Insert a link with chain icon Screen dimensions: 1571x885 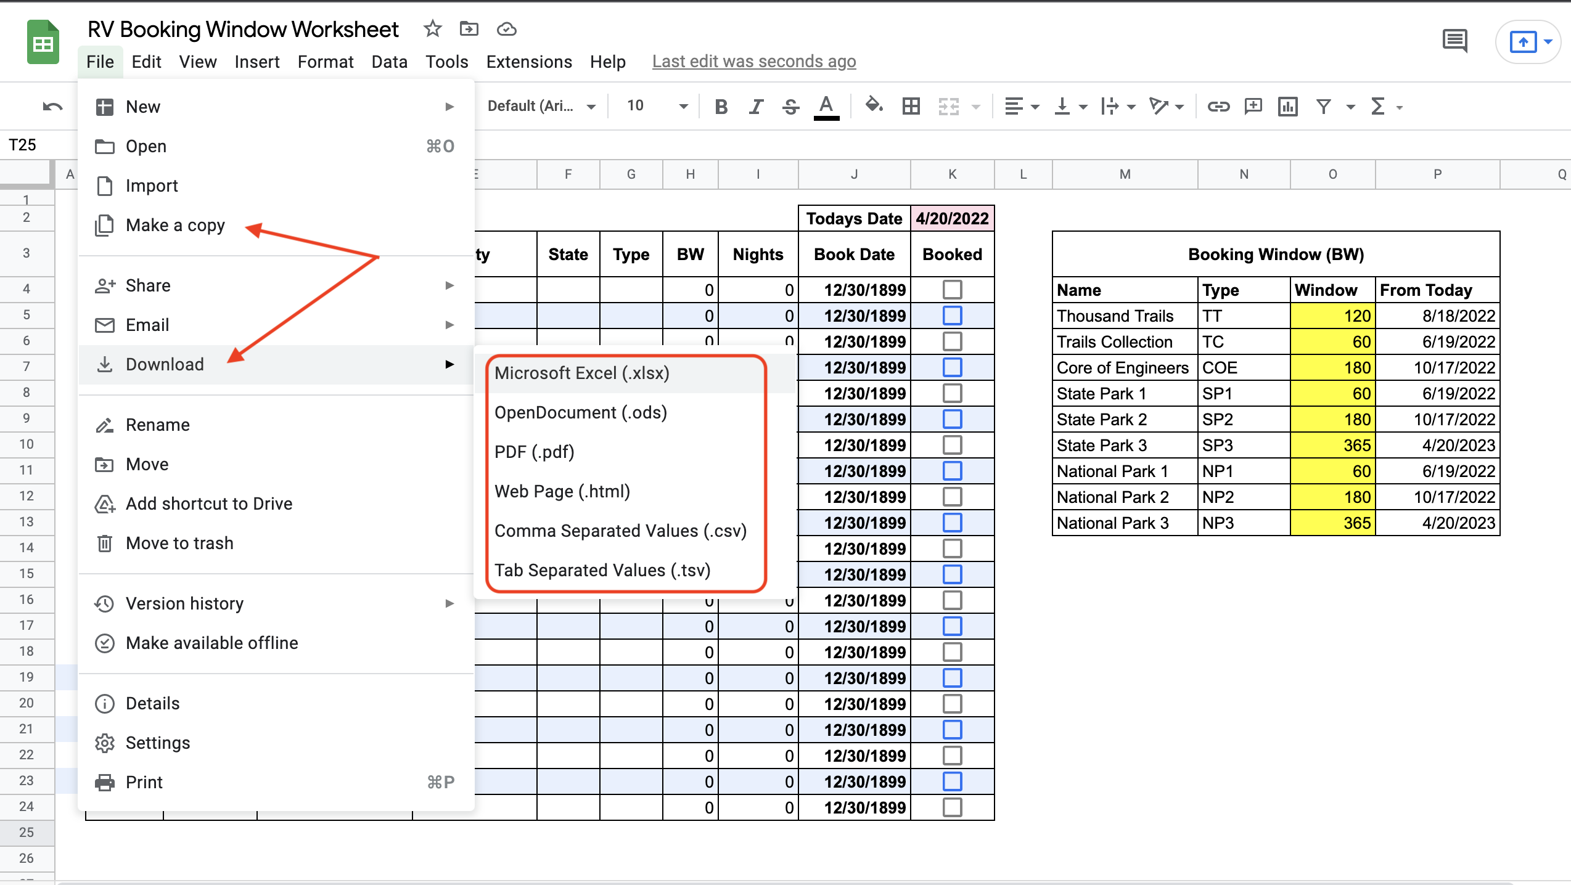point(1218,107)
